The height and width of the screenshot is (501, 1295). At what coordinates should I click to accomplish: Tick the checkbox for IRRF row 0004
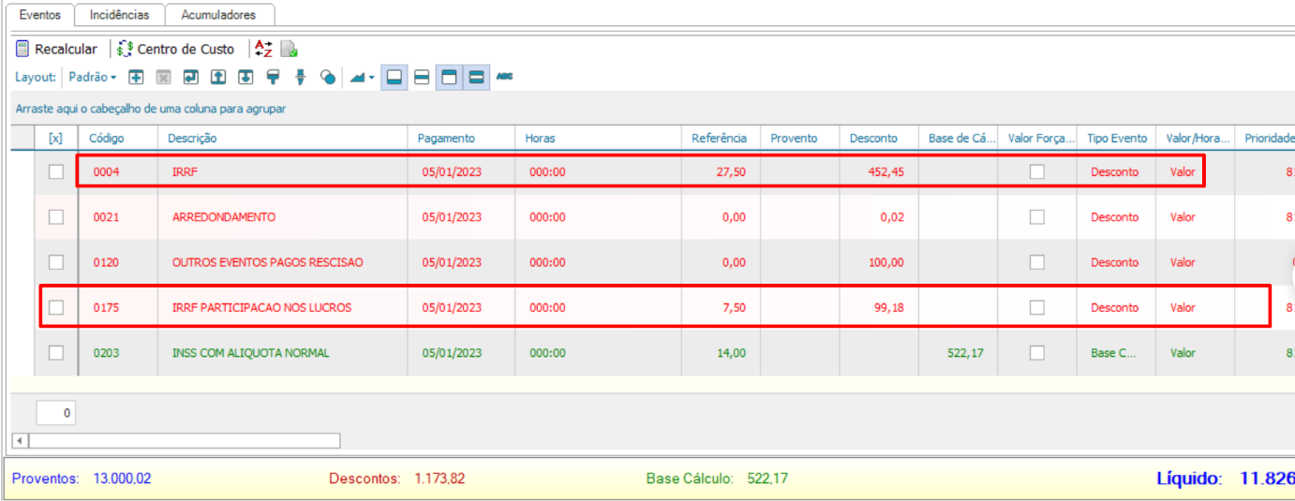pos(56,171)
